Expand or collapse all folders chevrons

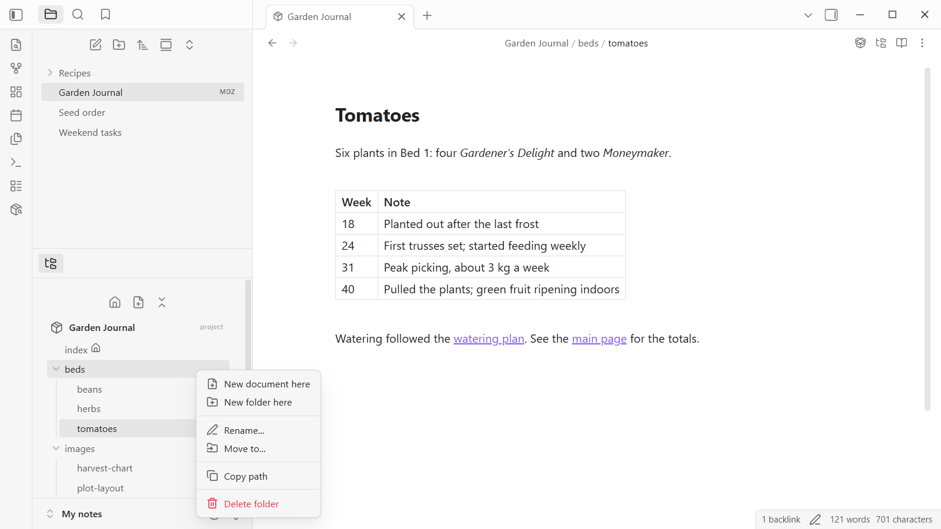[x=189, y=45]
